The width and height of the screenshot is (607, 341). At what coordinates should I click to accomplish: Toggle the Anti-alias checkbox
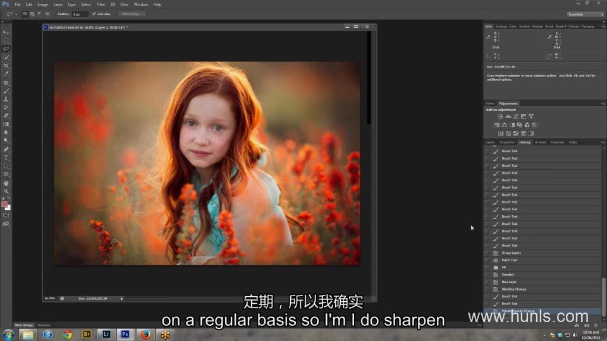[94, 14]
